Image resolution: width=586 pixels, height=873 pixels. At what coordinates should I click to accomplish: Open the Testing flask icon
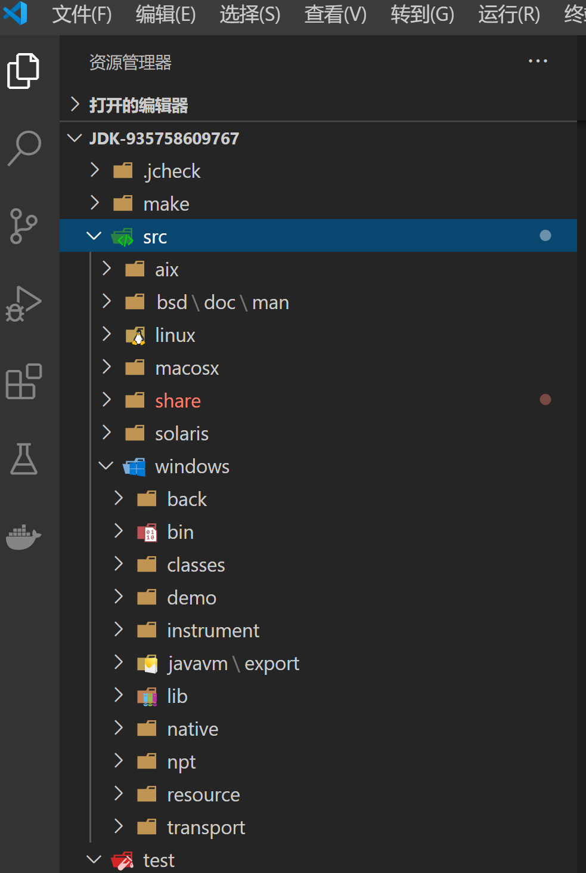coord(24,459)
